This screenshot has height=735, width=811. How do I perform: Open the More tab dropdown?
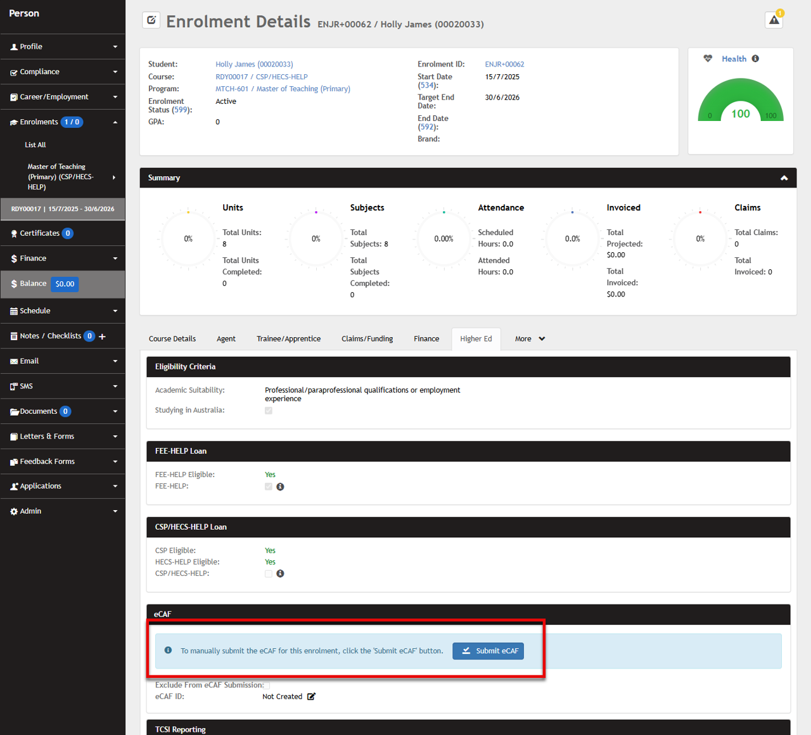point(530,339)
